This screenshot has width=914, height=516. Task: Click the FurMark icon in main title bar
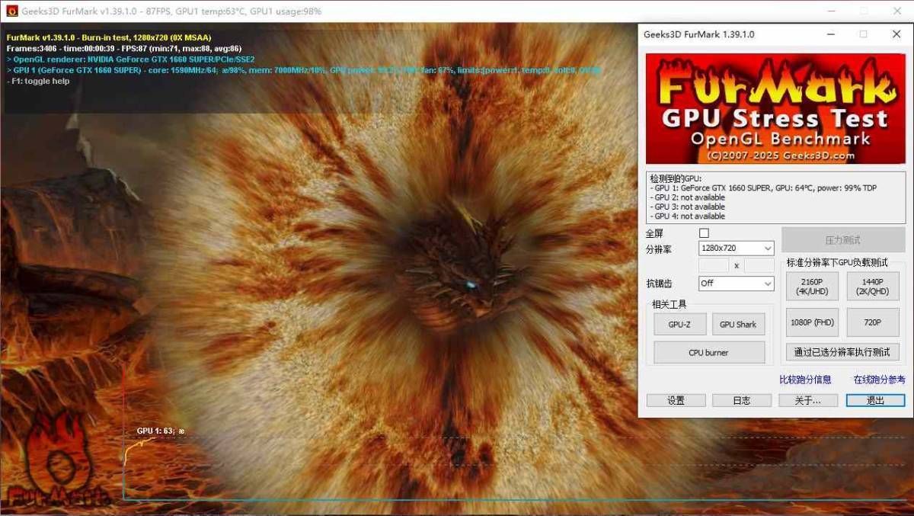click(x=11, y=11)
